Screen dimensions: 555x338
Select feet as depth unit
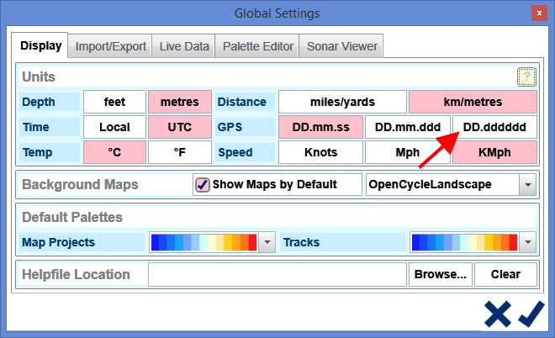click(x=114, y=103)
